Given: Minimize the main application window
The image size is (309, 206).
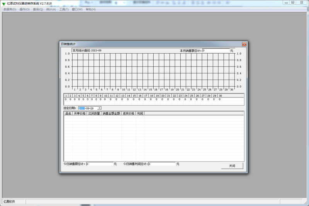Looking at the screenshot, I should (x=286, y=3).
